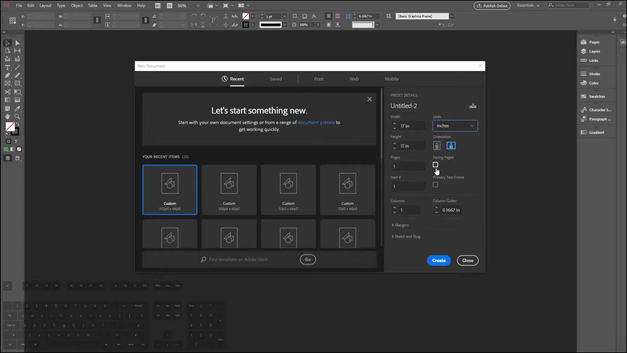Check the Primary Text Frame box
Viewport: 627px width, 353px height.
tap(435, 185)
